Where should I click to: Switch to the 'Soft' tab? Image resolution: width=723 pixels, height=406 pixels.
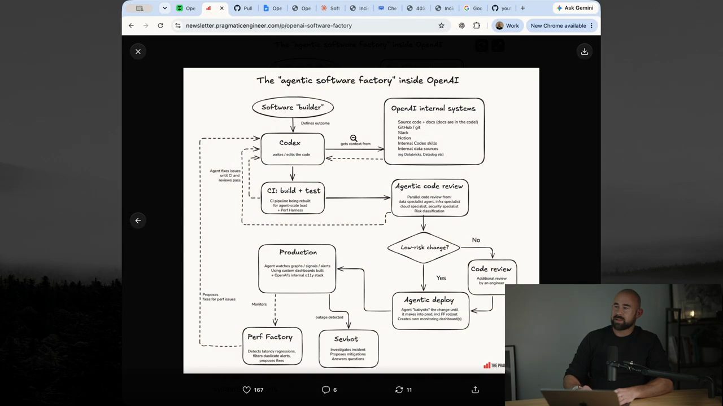click(330, 8)
